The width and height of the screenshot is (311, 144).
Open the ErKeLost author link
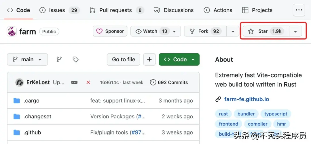(x=38, y=82)
